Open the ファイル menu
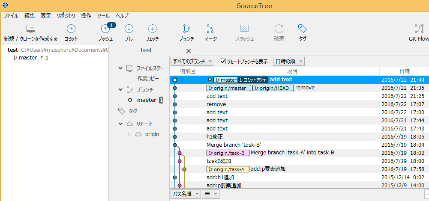This screenshot has width=429, height=201. coord(11,15)
